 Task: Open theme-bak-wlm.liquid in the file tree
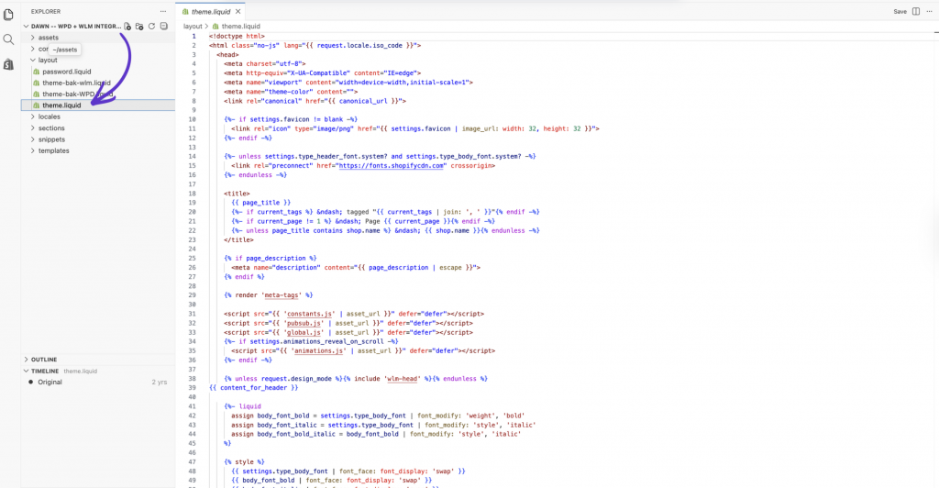pyautogui.click(x=77, y=83)
